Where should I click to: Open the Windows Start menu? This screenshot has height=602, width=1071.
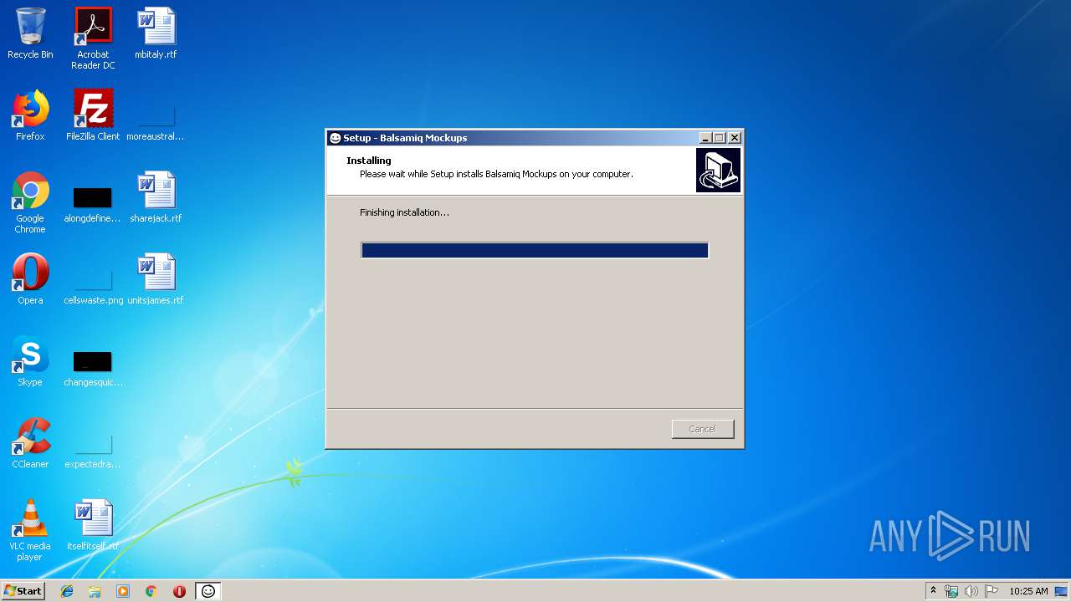click(23, 590)
